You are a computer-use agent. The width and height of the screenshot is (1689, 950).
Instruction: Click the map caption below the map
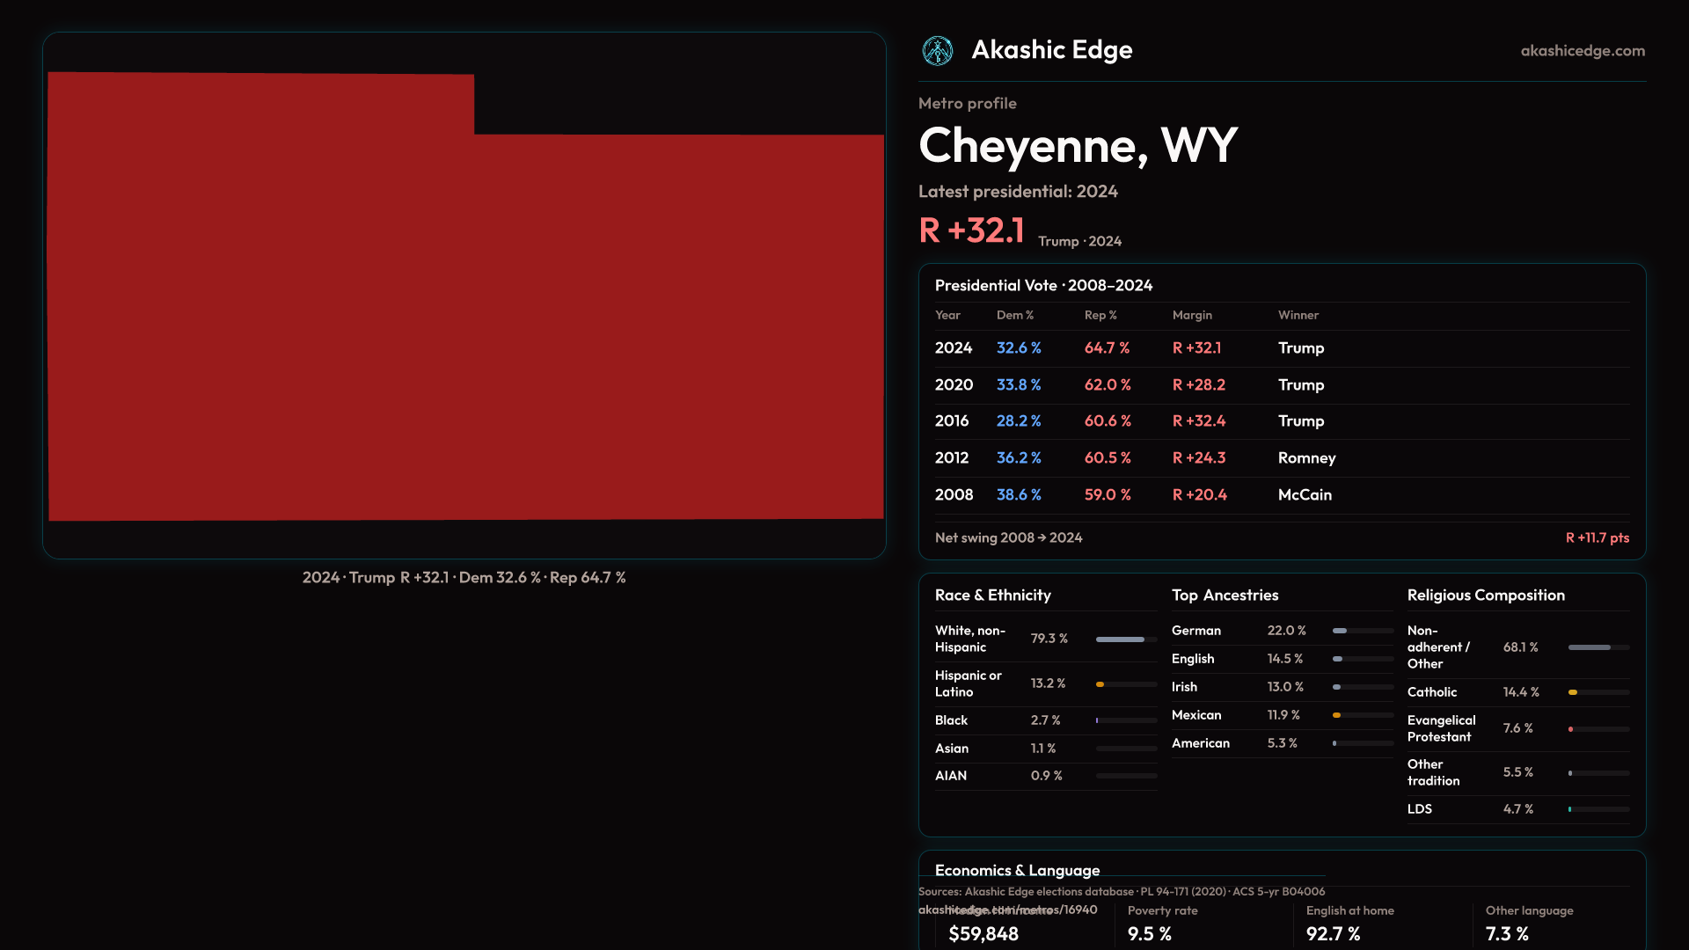(464, 578)
